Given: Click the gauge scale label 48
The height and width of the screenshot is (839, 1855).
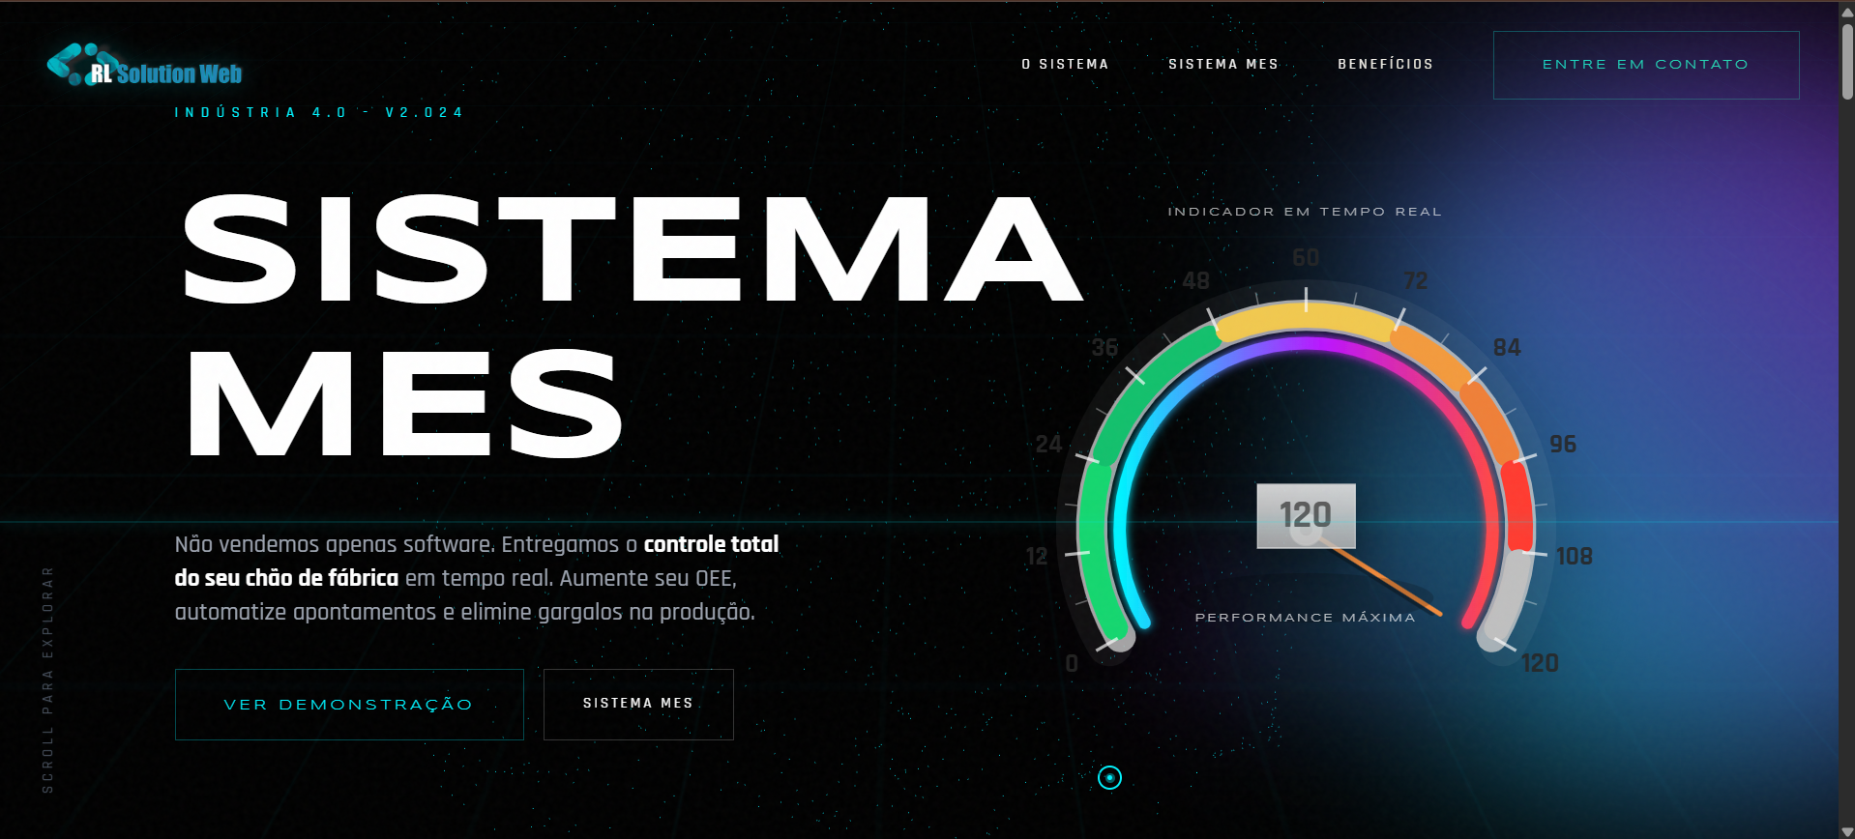Looking at the screenshot, I should 1196,281.
